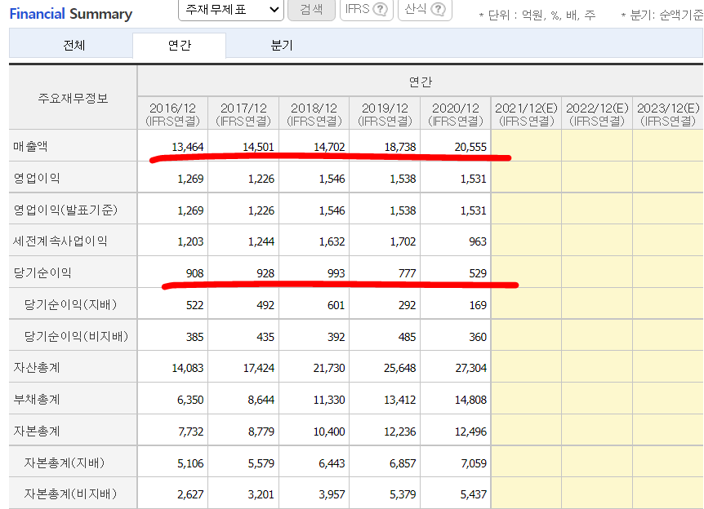Click the 영업이익 value 1,546

tap(332, 179)
